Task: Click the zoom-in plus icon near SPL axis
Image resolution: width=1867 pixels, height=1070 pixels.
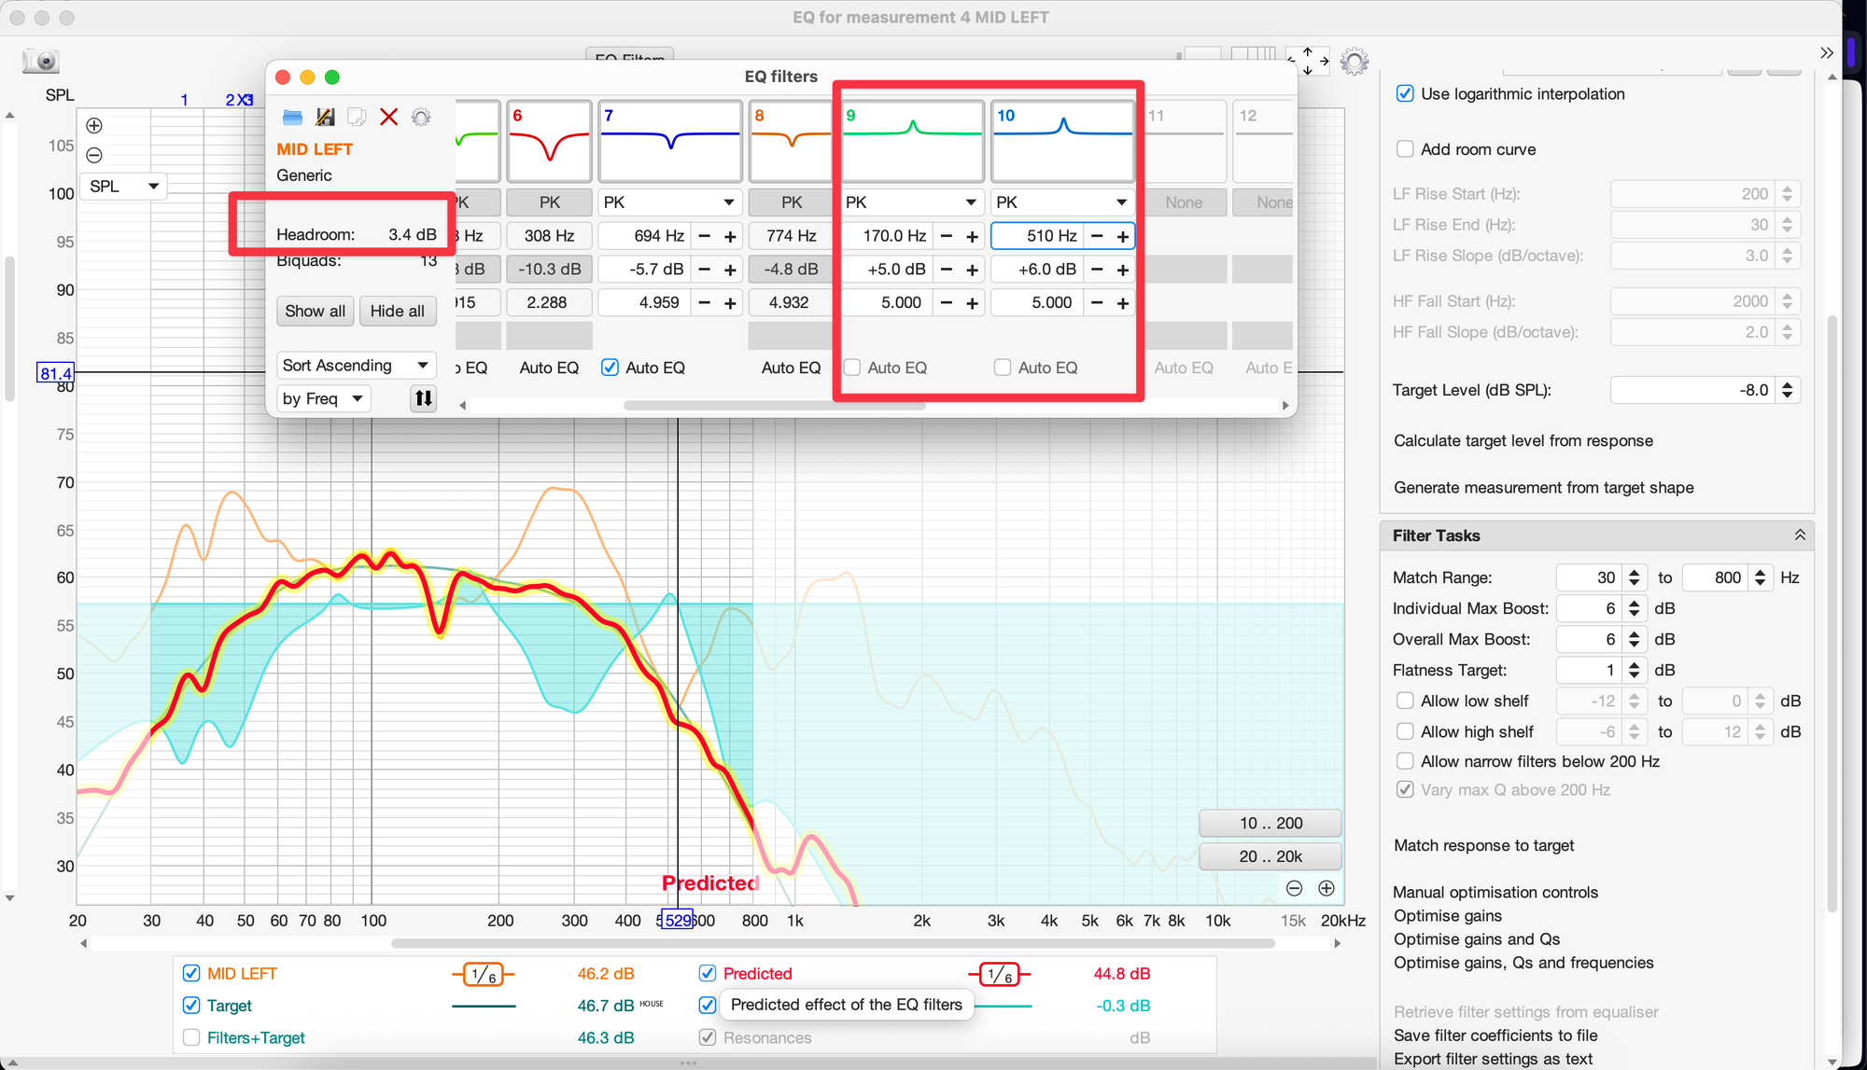Action: pyautogui.click(x=94, y=126)
